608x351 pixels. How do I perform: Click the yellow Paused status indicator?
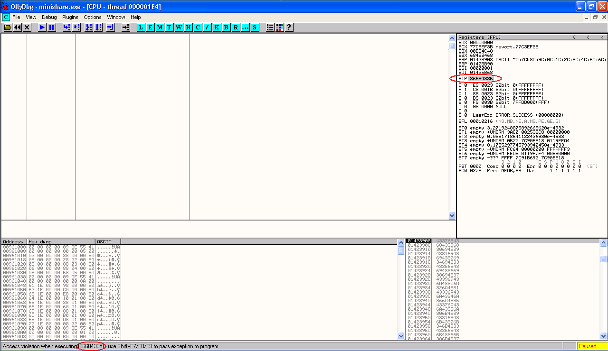592,346
